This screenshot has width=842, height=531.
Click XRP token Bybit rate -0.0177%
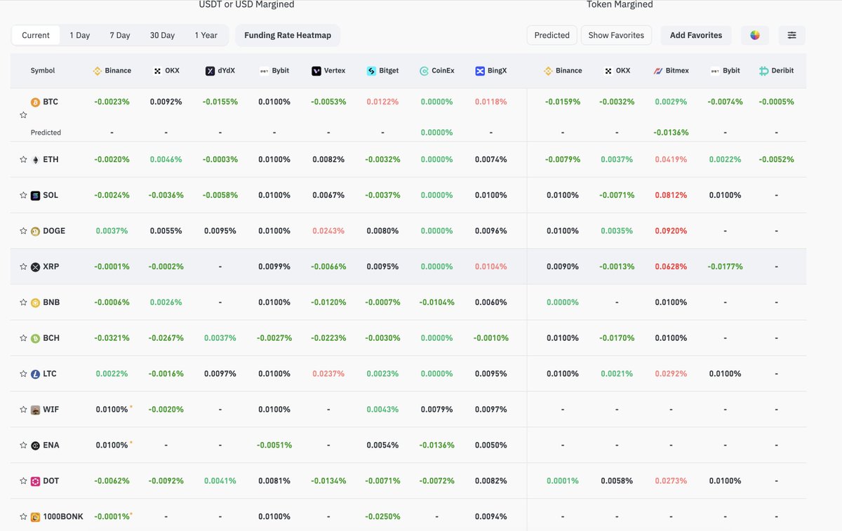pyautogui.click(x=725, y=267)
